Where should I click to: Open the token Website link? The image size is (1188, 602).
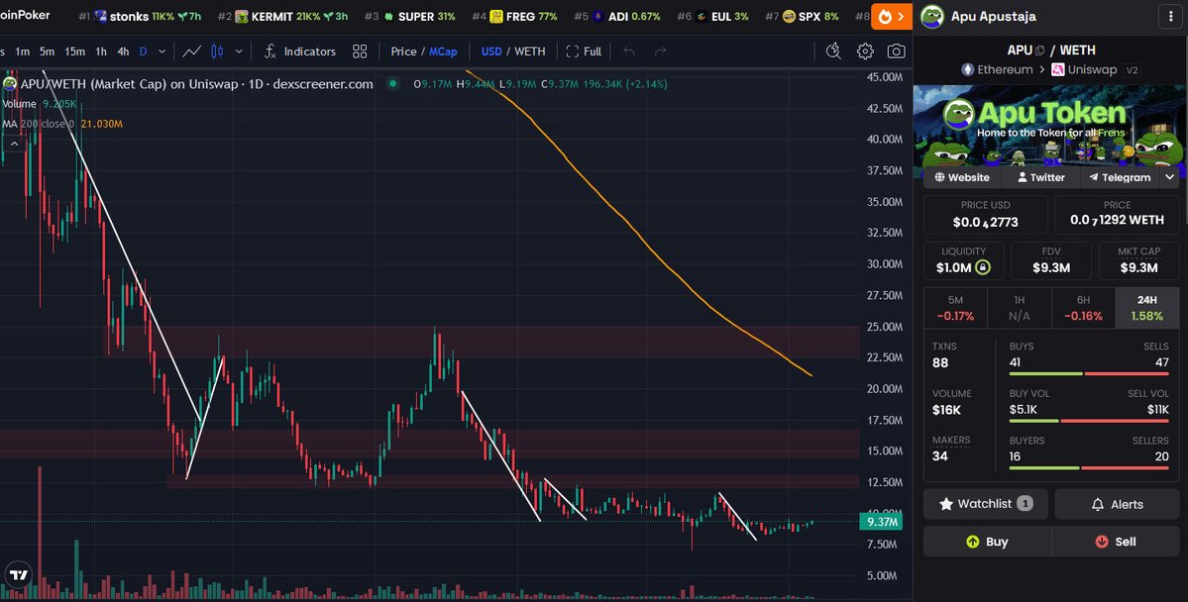point(962,177)
